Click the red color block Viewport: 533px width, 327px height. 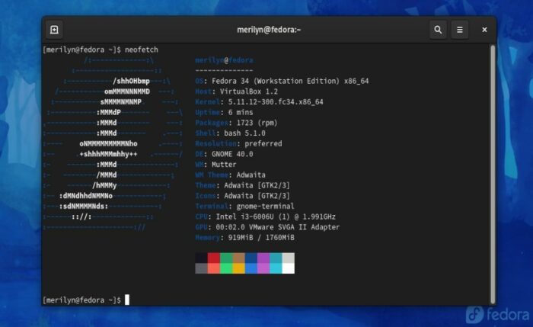pyautogui.click(x=213, y=258)
